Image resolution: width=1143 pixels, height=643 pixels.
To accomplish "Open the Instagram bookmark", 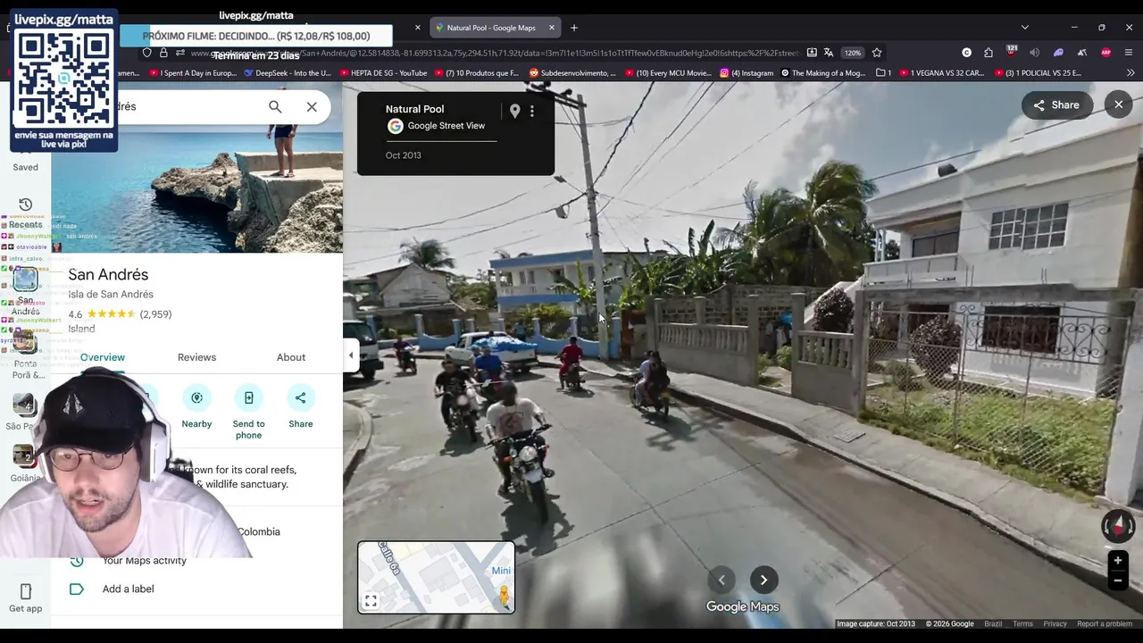I will click(x=747, y=73).
